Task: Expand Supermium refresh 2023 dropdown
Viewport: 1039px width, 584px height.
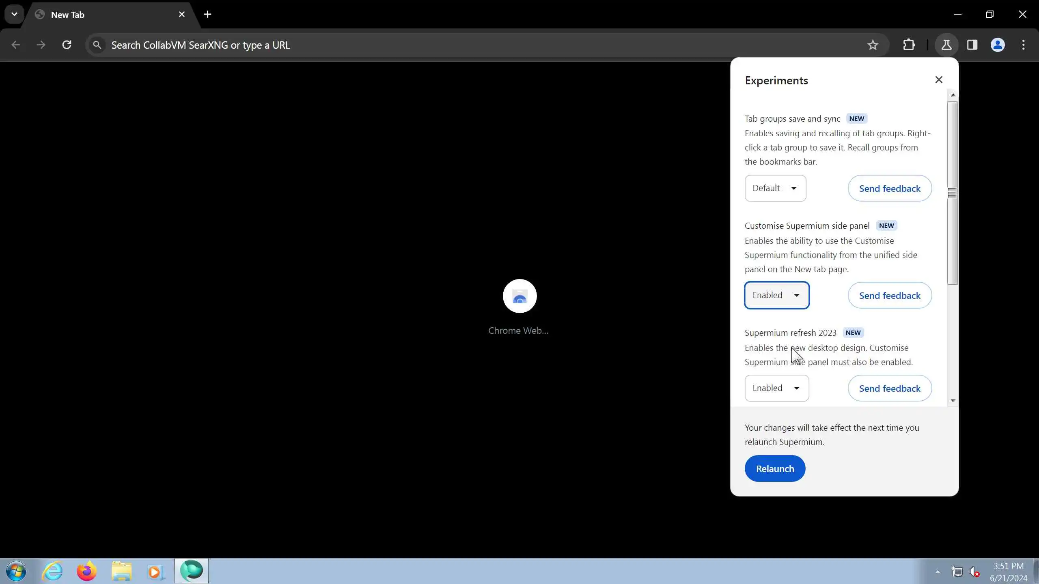Action: click(x=776, y=388)
